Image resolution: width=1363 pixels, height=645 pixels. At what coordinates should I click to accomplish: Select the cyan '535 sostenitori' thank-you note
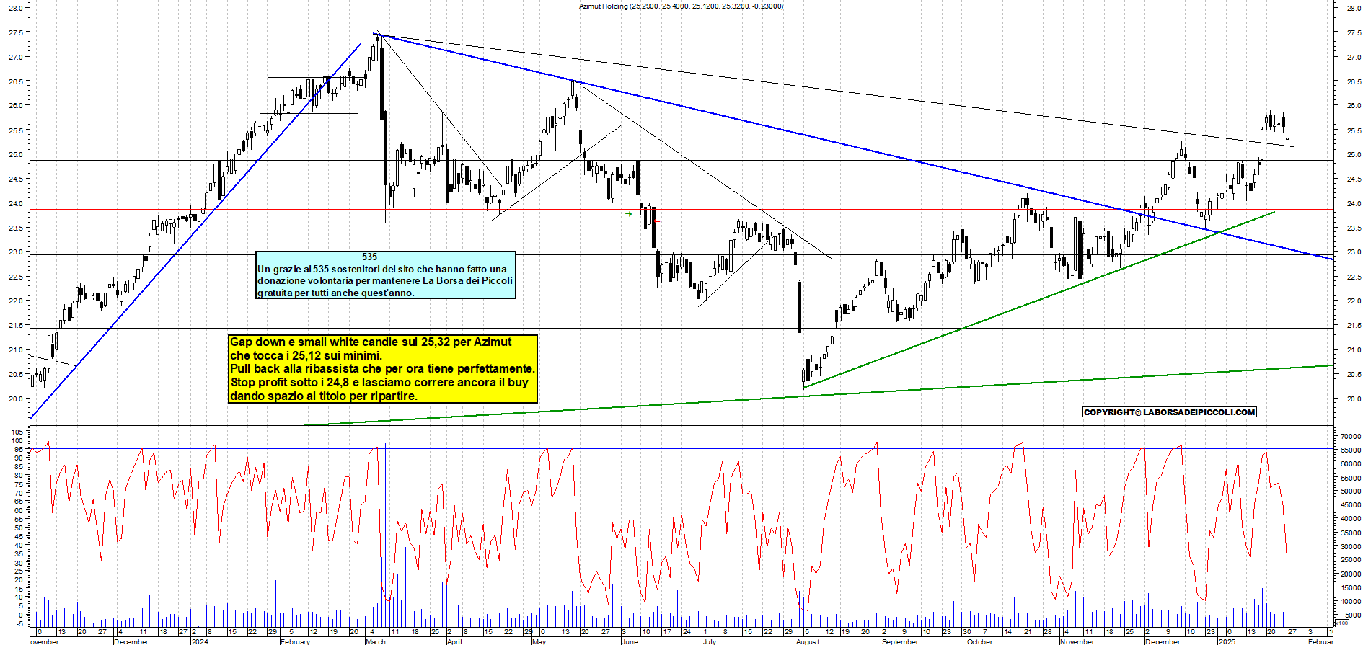click(386, 275)
